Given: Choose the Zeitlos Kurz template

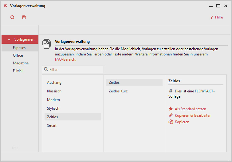Looking at the screenshot, I should [x=118, y=91].
